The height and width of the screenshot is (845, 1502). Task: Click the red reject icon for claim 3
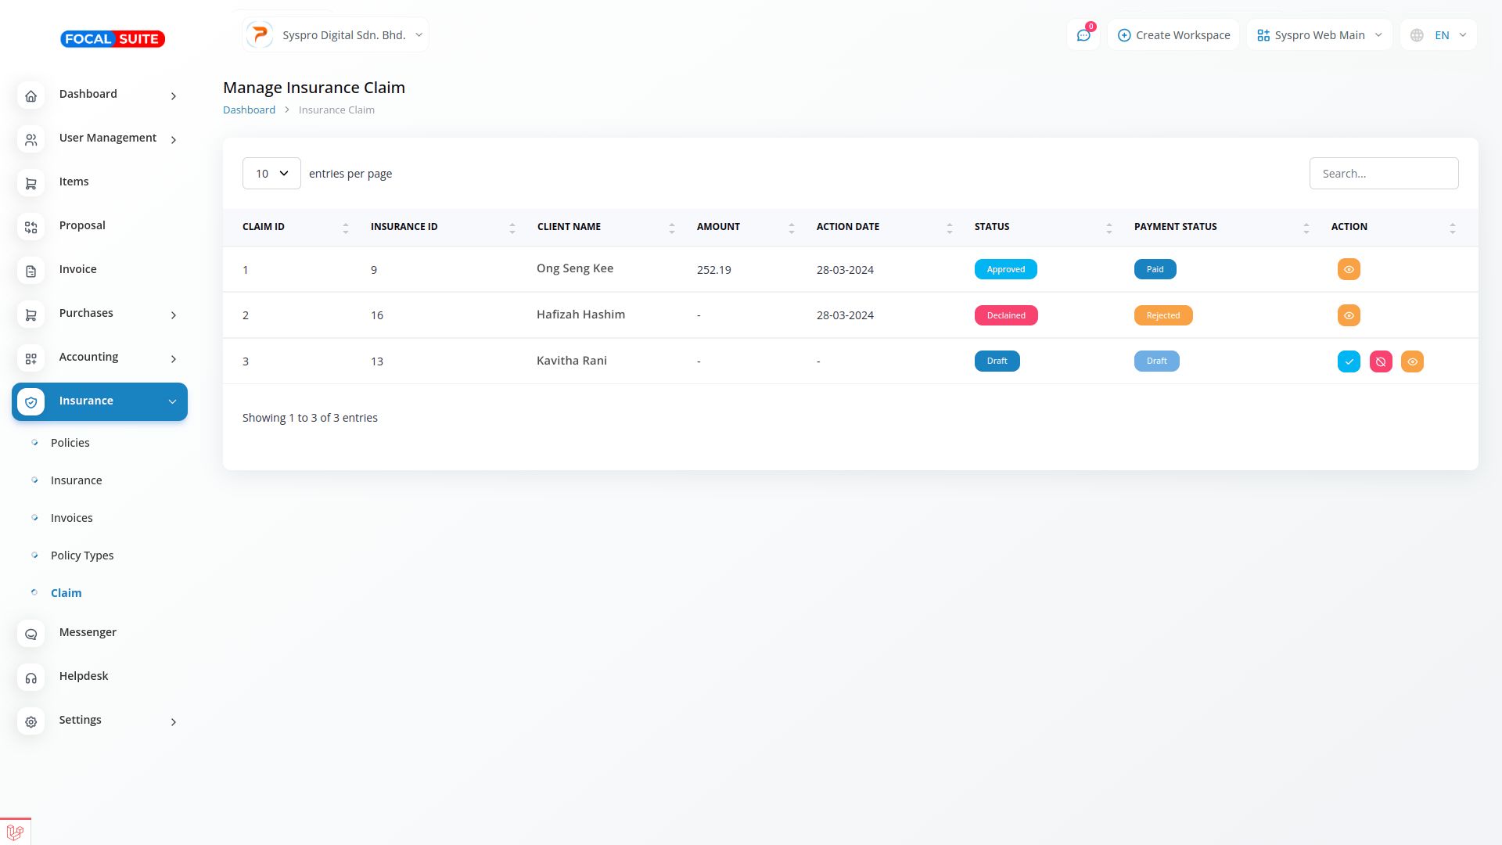coord(1381,361)
